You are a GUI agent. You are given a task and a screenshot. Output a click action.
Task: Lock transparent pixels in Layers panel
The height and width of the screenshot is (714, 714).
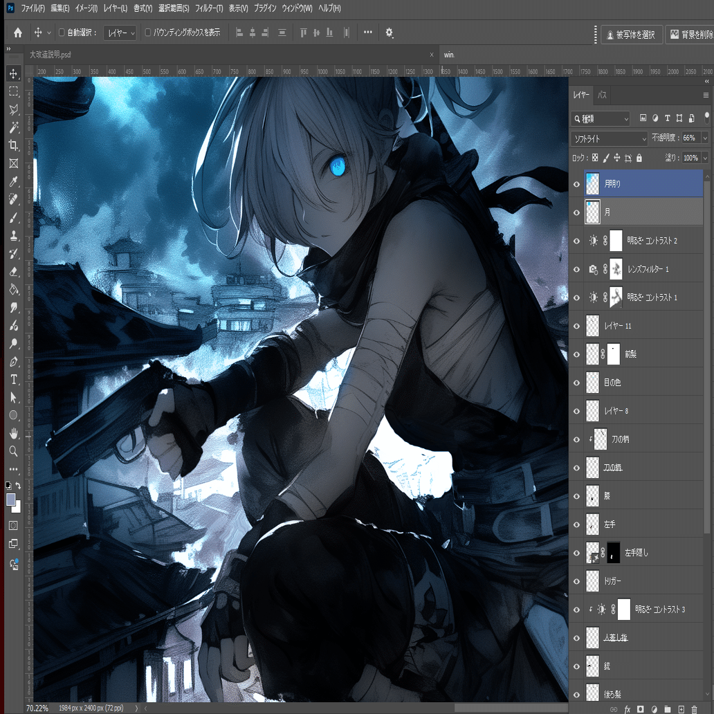pyautogui.click(x=595, y=158)
